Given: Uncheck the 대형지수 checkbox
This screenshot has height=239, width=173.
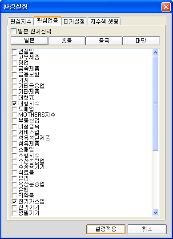Looking at the screenshot, I should click(x=14, y=104).
